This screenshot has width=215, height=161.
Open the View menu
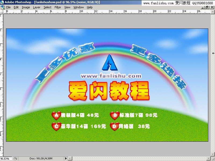(67, 7)
